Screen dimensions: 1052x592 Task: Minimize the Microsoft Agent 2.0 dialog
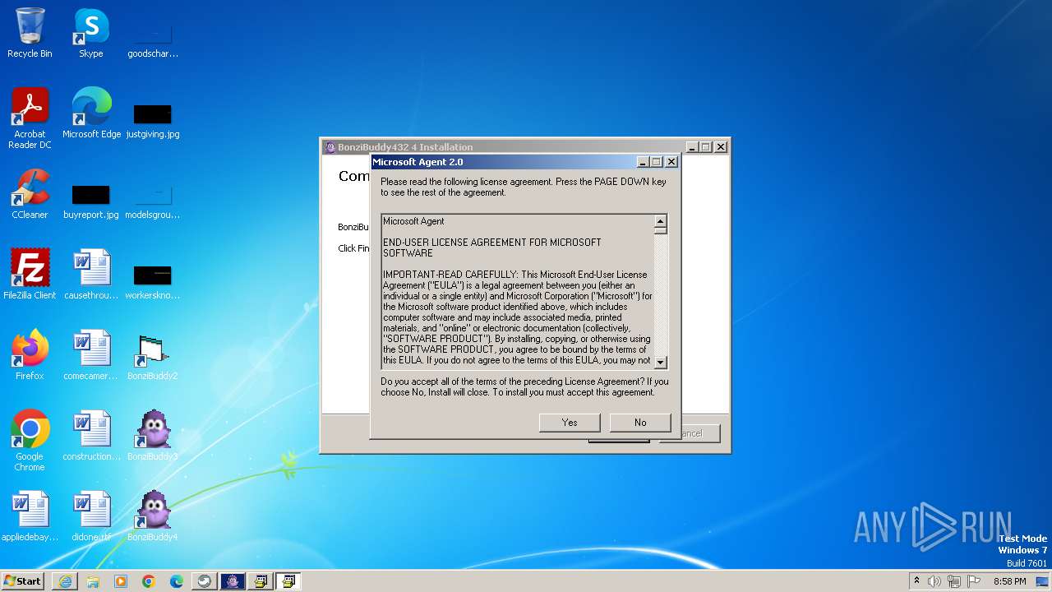643,162
